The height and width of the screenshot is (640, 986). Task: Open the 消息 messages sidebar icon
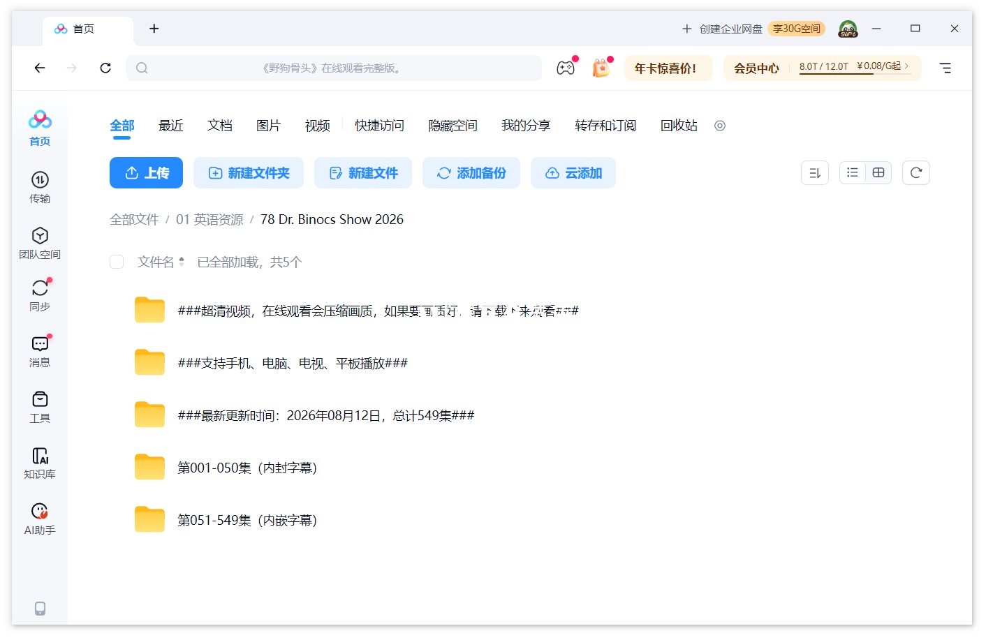pyautogui.click(x=40, y=351)
